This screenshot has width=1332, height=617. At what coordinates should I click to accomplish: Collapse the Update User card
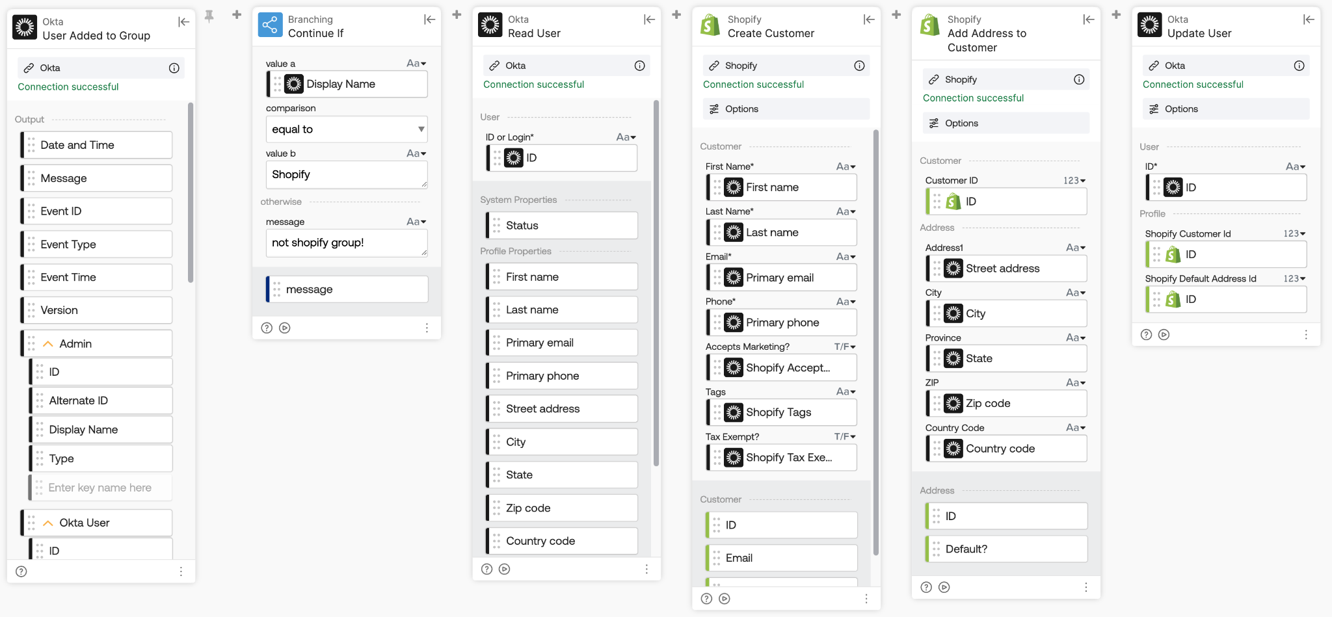1309,20
